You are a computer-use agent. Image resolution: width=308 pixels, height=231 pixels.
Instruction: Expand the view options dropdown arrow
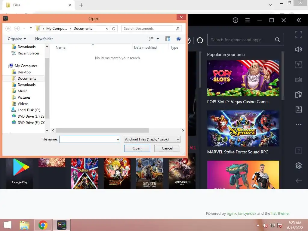click(158, 39)
